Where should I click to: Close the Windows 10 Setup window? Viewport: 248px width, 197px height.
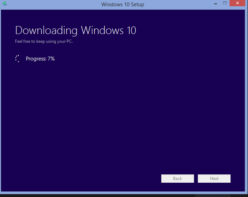[x=237, y=3]
